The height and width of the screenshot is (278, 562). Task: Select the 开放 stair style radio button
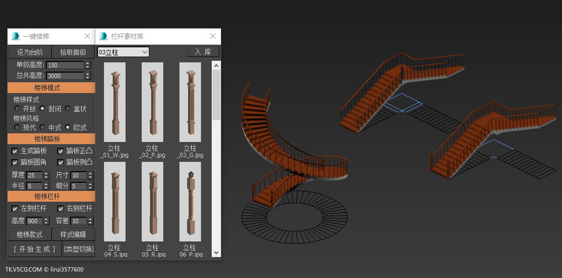click(x=17, y=109)
